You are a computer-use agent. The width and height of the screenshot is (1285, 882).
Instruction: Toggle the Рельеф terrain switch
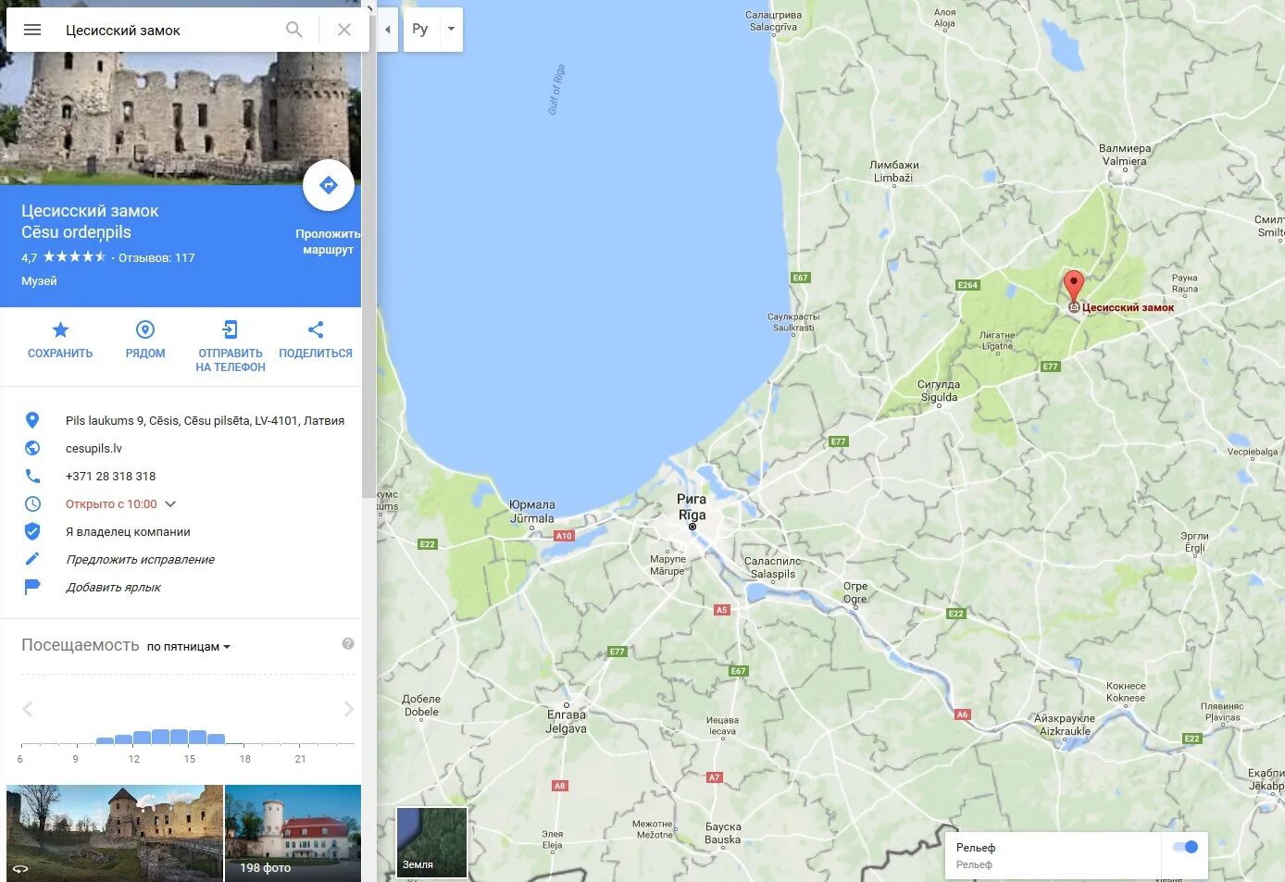pos(1185,847)
